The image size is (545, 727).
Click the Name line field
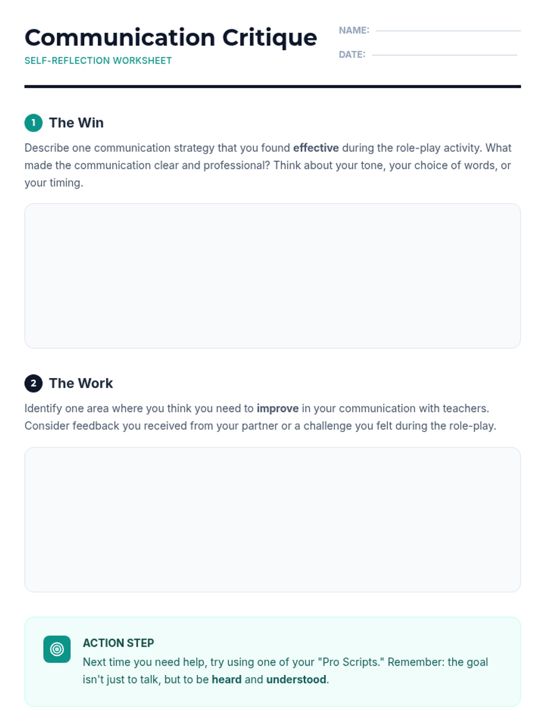point(448,30)
